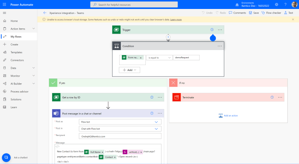299x164 pixels.
Task: Open more options for Terminate step
Action: click(280, 97)
